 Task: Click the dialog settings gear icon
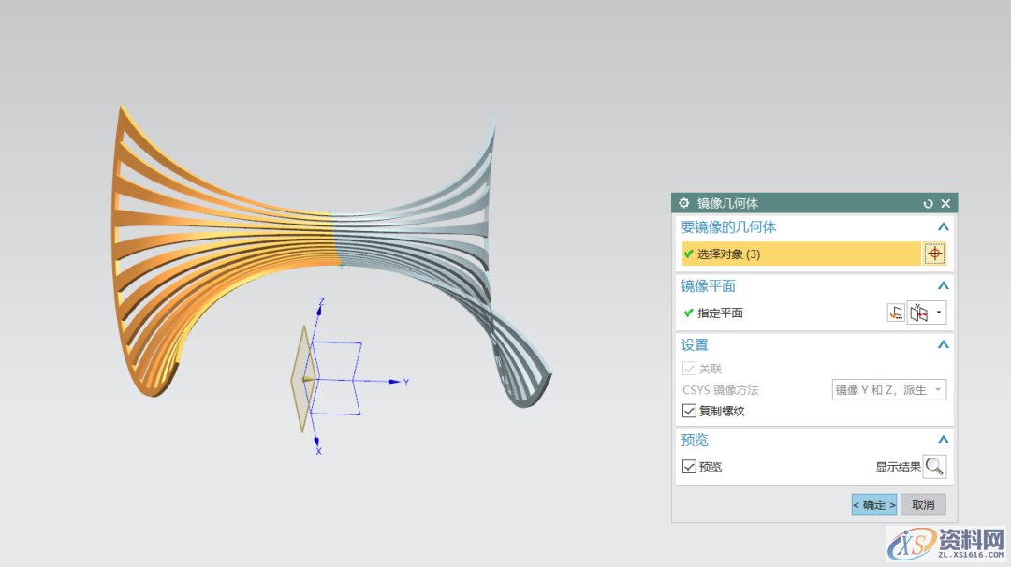coord(683,203)
